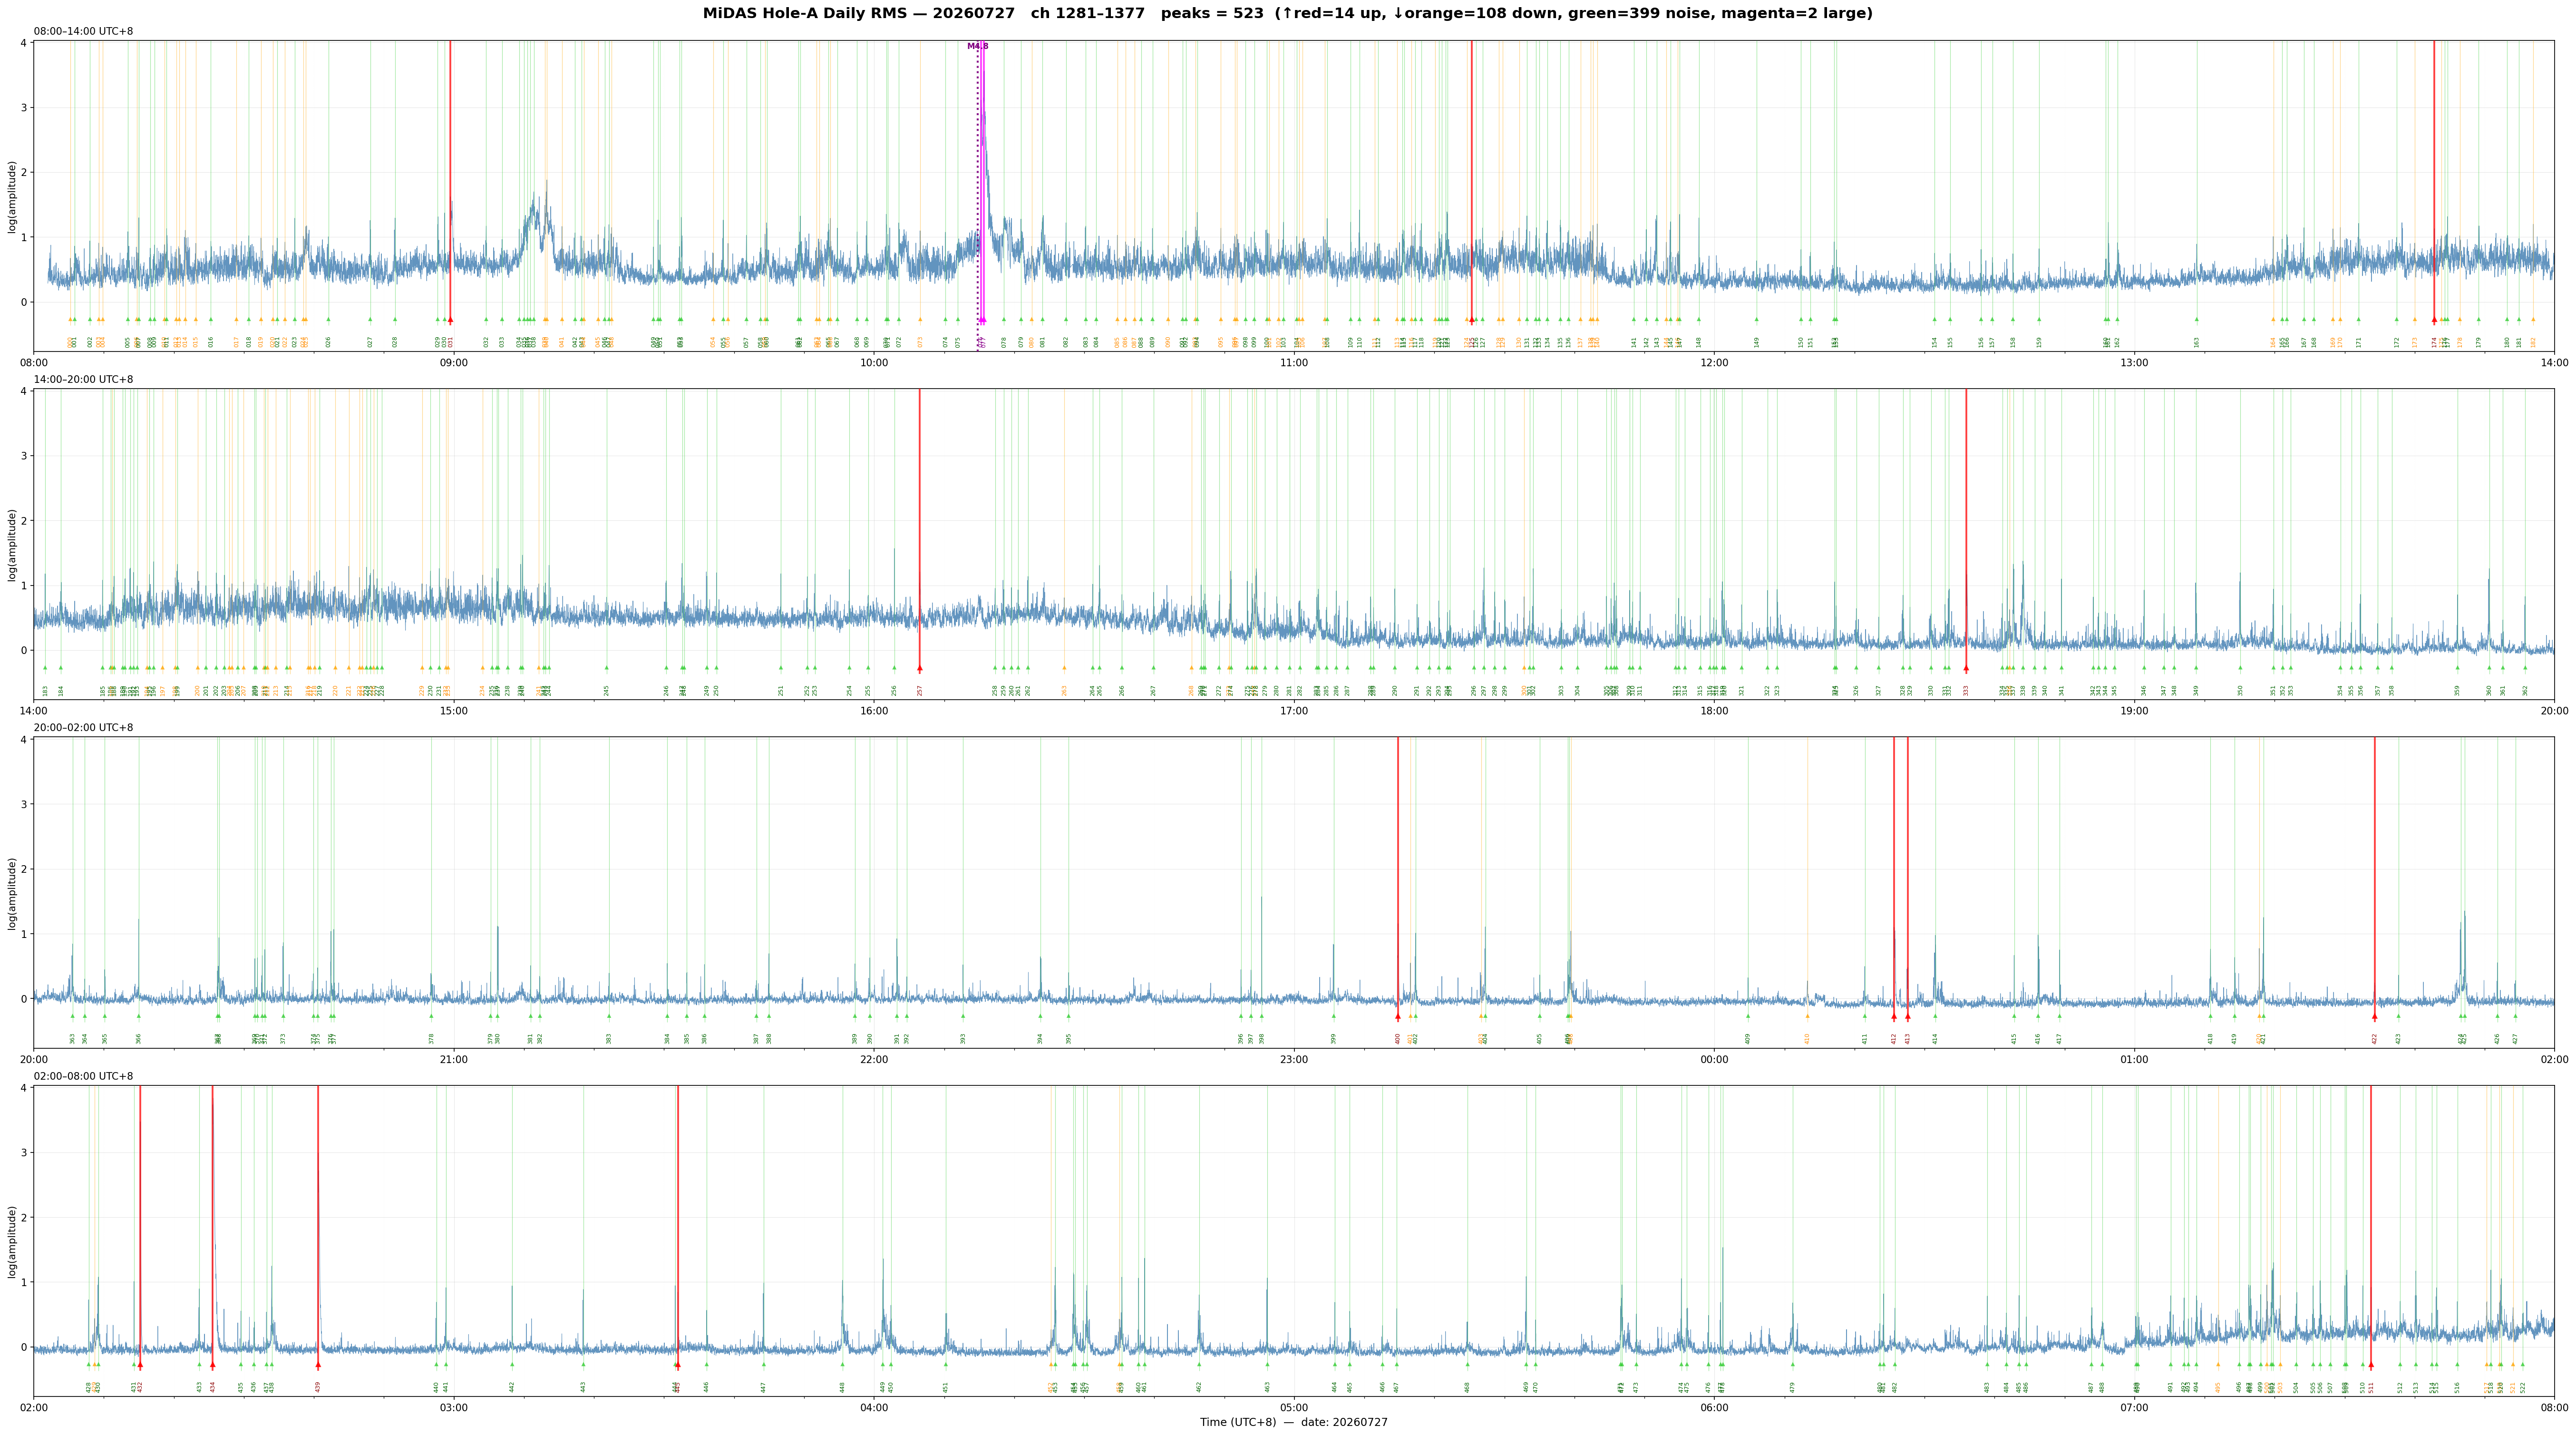Click the green peak number label 149
The image size is (2576, 1435).
[x=1757, y=342]
